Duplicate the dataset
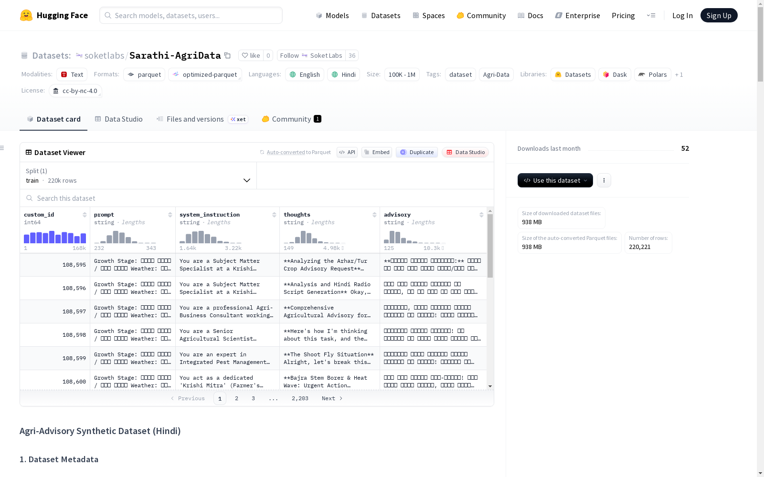764x477 pixels. coord(417,152)
